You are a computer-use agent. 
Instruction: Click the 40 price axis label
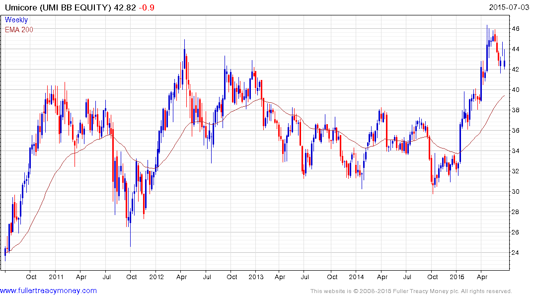coord(516,90)
